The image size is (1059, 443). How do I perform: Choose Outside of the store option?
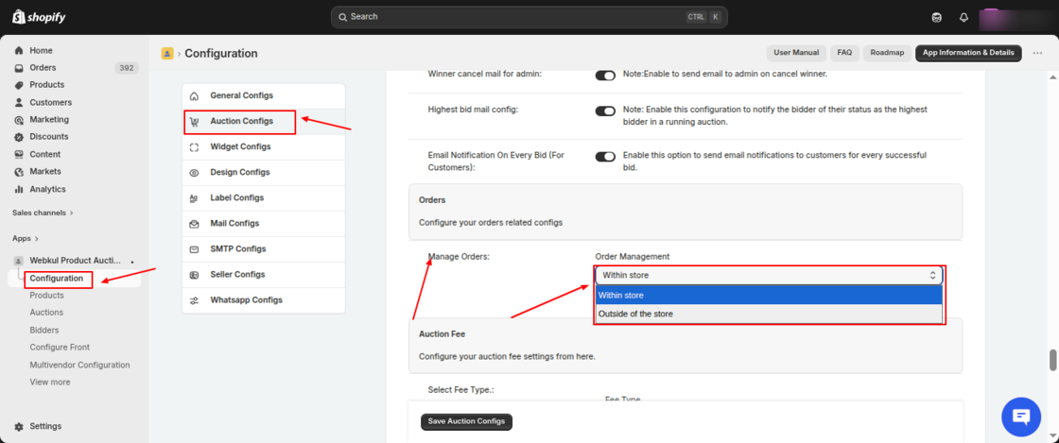coord(769,315)
